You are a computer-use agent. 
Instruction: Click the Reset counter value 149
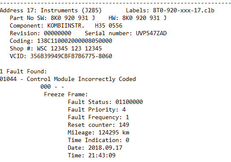124,125
